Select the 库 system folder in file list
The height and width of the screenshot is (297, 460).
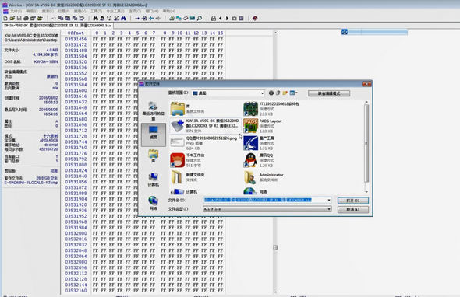coord(188,109)
